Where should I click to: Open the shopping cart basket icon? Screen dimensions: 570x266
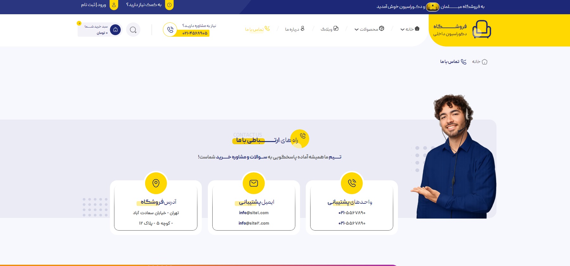pos(115,30)
